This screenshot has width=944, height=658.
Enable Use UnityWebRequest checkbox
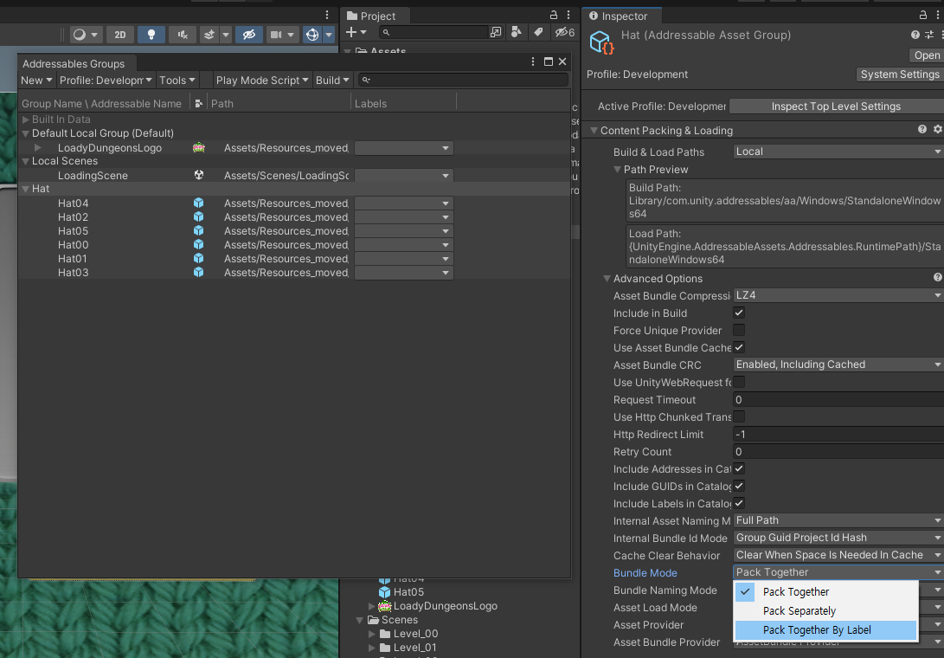[739, 382]
